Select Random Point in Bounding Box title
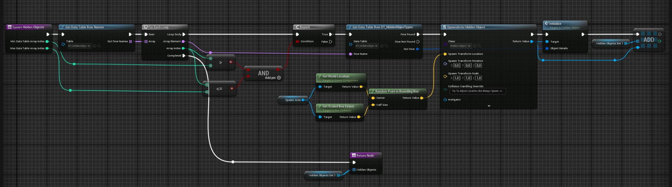This screenshot has width=672, height=187. 397,91
